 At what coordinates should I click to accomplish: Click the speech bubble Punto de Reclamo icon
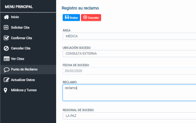click(x=7, y=70)
